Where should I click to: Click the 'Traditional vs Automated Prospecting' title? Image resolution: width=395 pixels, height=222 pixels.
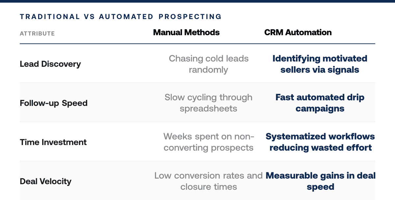pyautogui.click(x=121, y=16)
